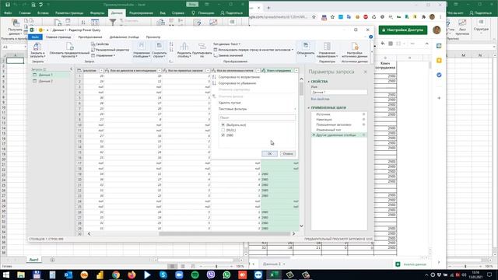Collapse the СВОЙСТВА section
498x280 pixels.
[308, 82]
